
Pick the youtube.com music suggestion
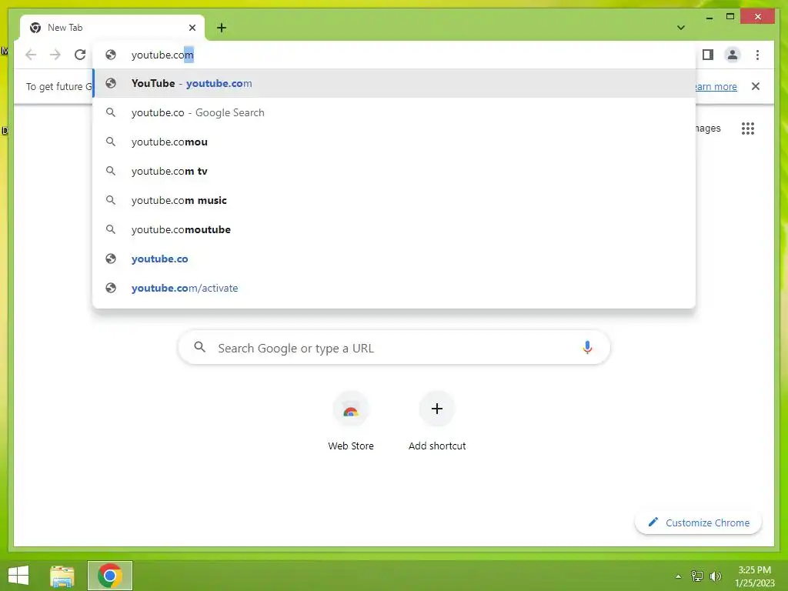coord(395,200)
